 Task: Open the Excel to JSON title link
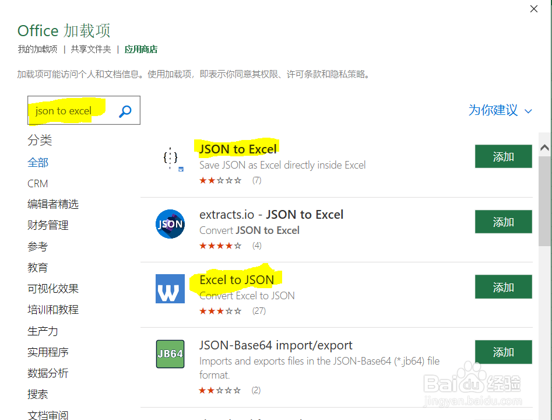[x=237, y=280]
